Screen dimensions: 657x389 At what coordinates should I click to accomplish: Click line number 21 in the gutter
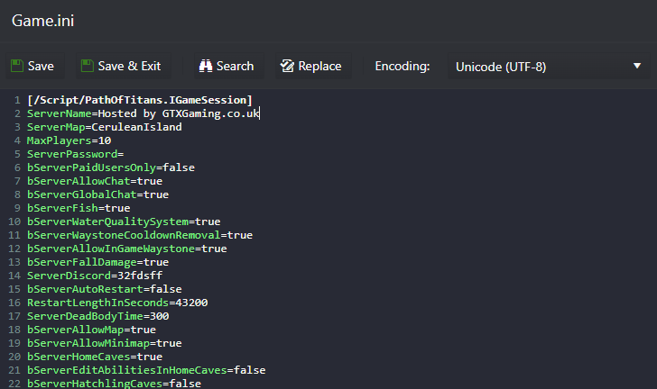pyautogui.click(x=14, y=370)
